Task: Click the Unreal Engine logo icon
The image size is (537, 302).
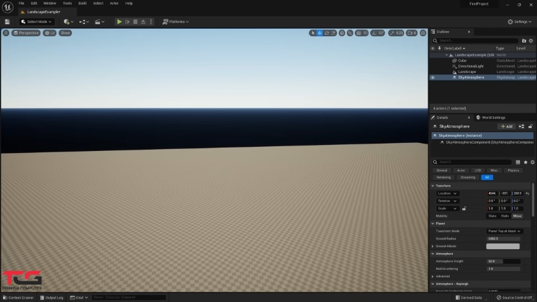Action: point(7,7)
